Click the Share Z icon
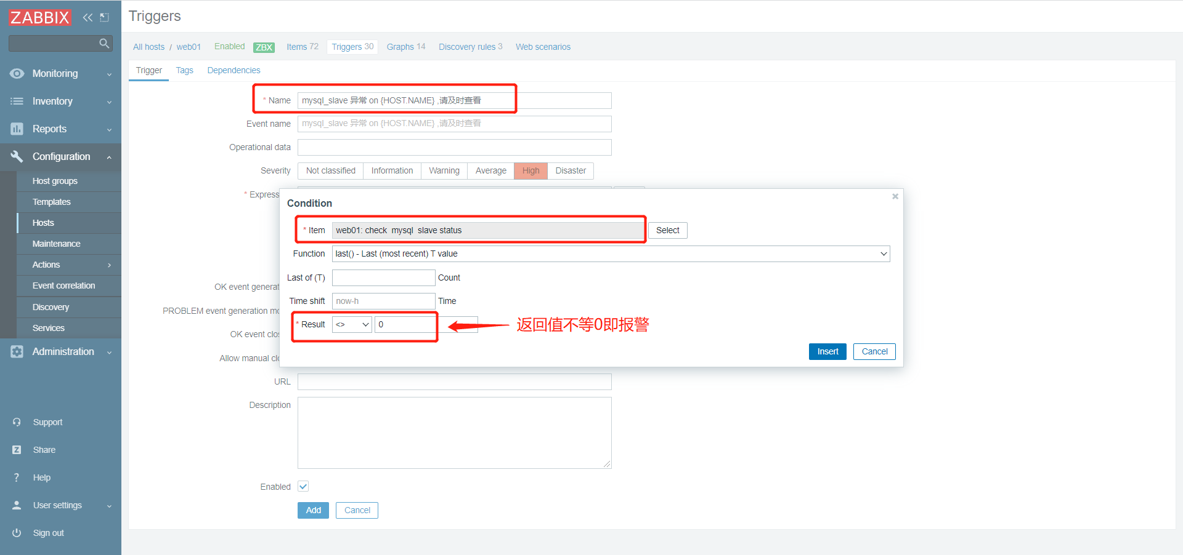 coord(17,450)
